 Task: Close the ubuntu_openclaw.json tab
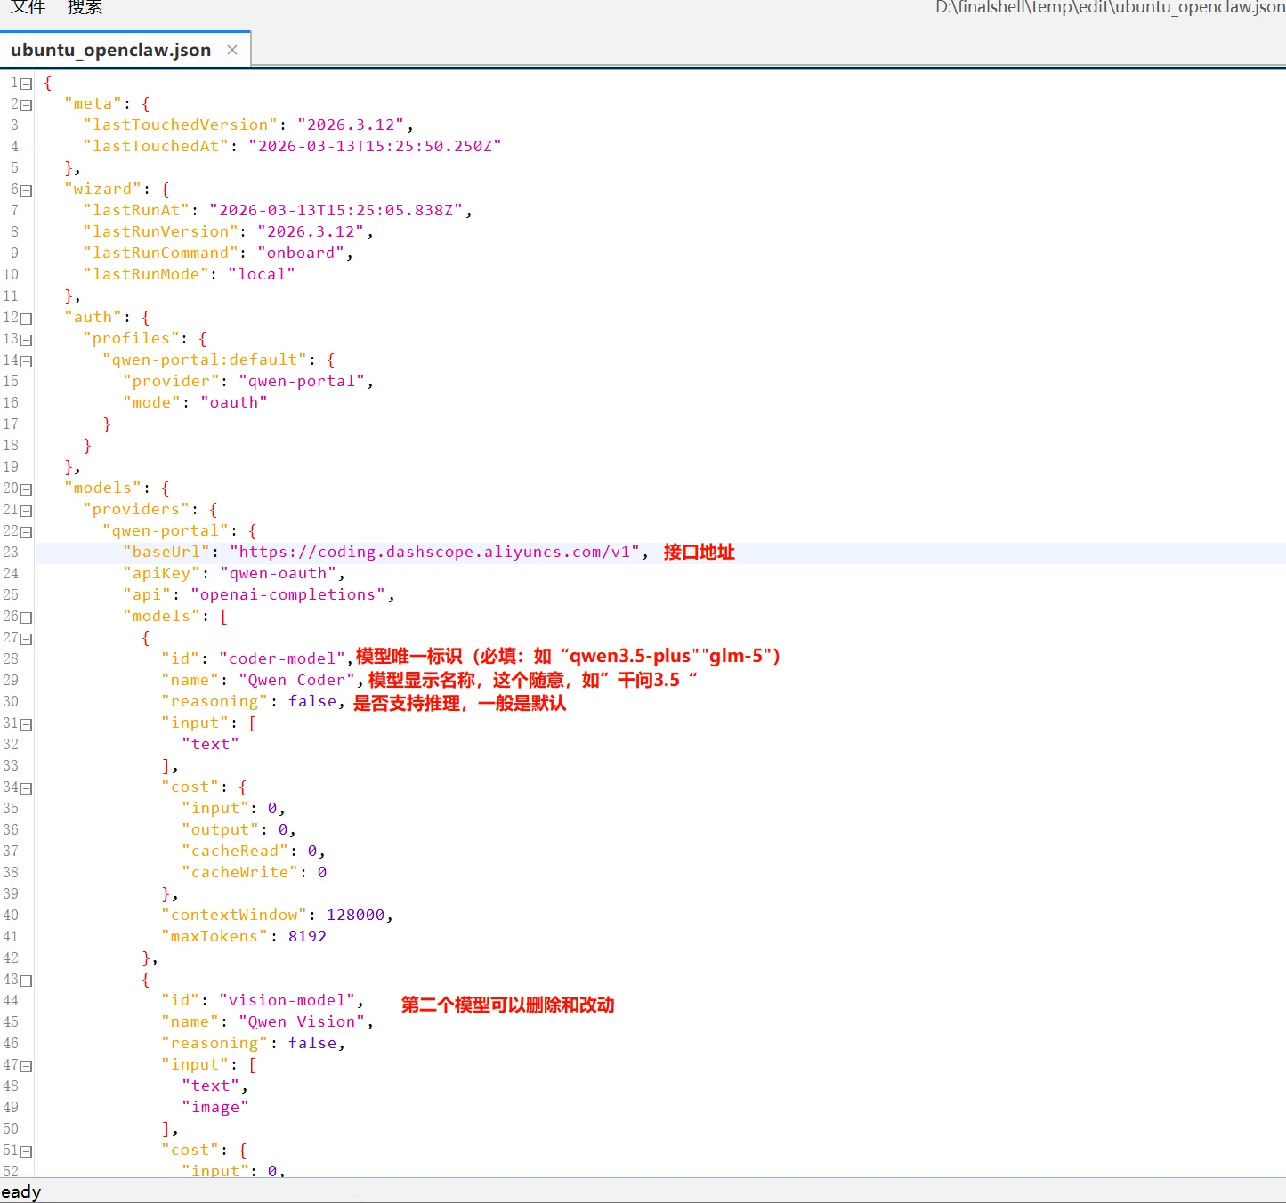(x=232, y=50)
